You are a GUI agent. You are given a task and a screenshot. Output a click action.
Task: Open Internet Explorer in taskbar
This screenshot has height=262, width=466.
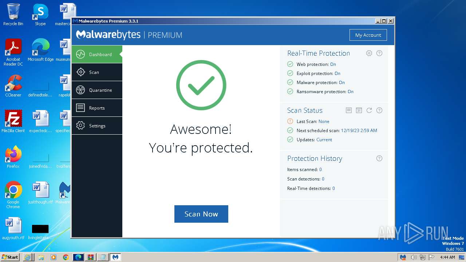point(27,257)
